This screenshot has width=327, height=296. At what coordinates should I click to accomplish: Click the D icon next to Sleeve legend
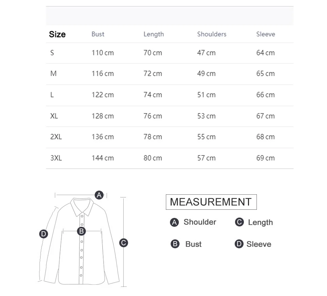239,244
